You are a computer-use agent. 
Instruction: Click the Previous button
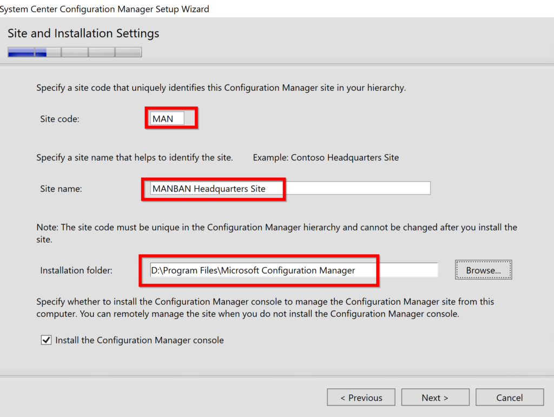pos(361,397)
